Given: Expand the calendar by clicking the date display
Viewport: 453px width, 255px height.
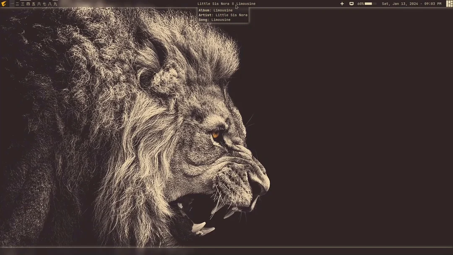Looking at the screenshot, I should coord(411,3).
